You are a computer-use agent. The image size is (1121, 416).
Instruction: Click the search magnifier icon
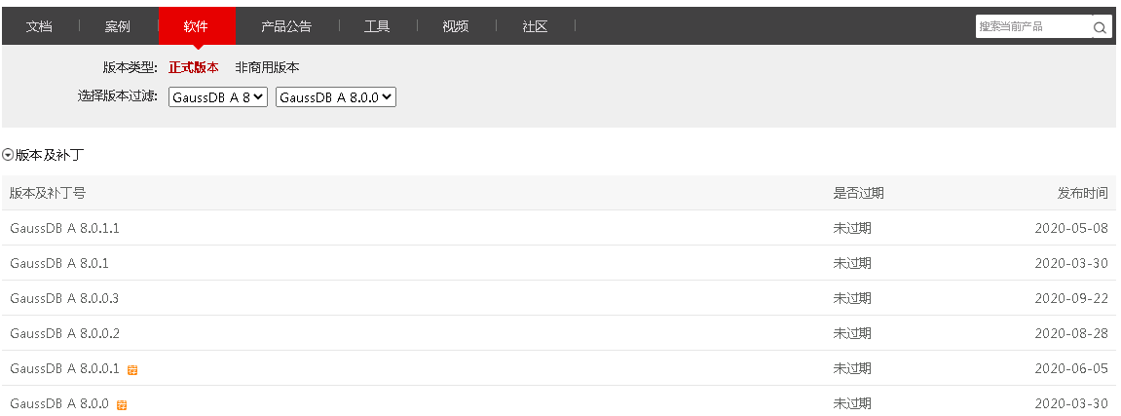pyautogui.click(x=1101, y=27)
